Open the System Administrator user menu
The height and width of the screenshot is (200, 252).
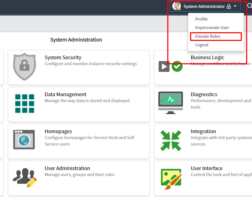(x=205, y=6)
